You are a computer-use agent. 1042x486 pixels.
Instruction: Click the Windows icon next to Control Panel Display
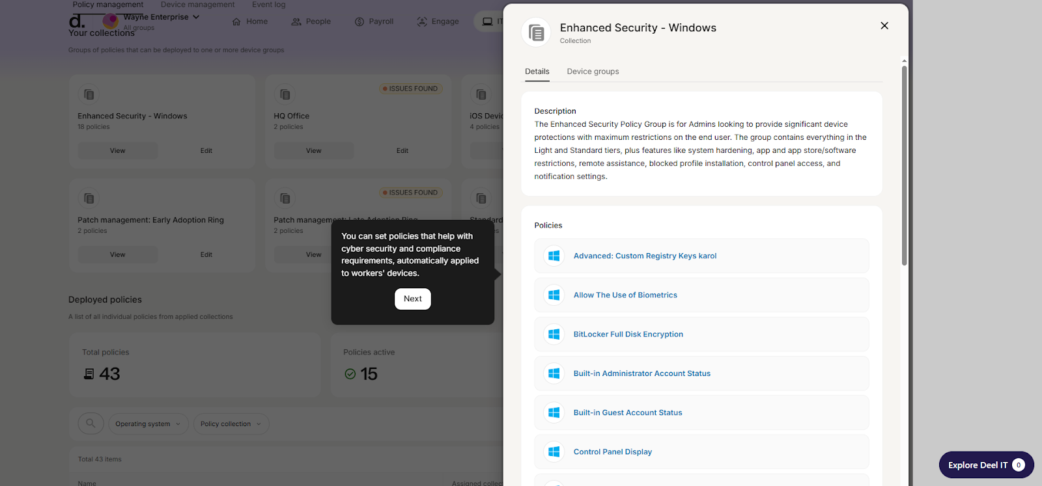coord(554,452)
